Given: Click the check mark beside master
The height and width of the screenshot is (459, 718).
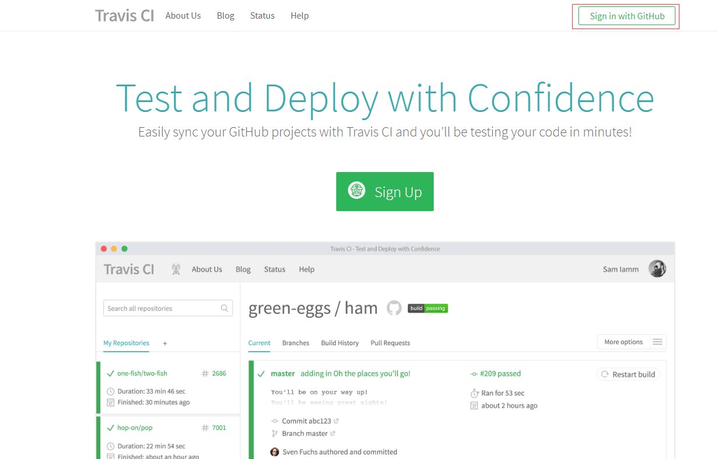Looking at the screenshot, I should click(x=261, y=373).
